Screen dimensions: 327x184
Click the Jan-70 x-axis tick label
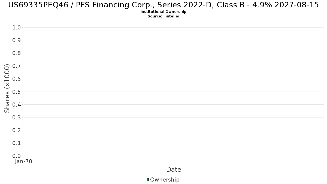(x=24, y=161)
